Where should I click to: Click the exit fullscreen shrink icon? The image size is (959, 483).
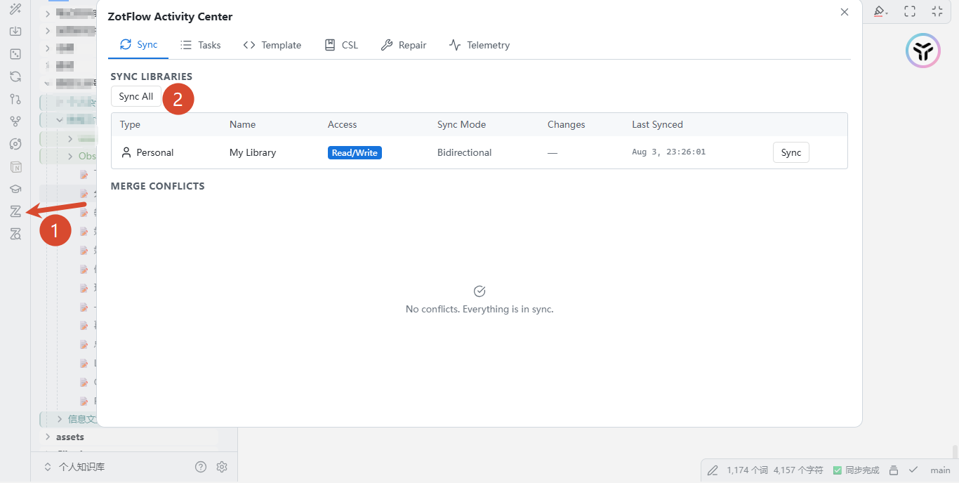tap(937, 11)
